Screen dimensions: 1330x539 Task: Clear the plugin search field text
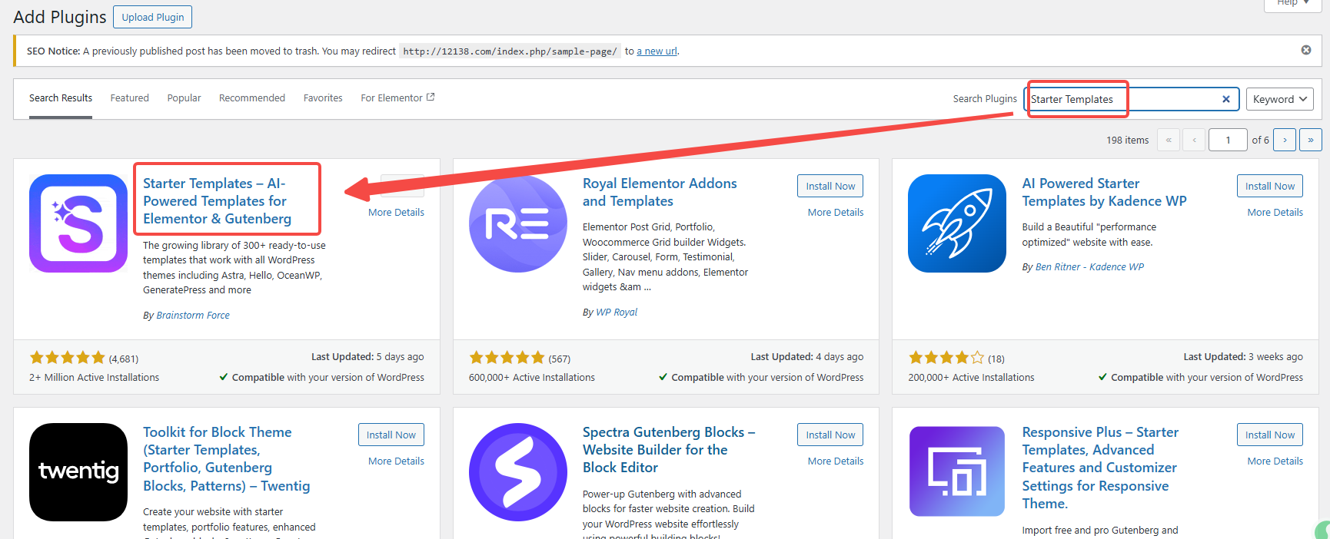pos(1225,99)
